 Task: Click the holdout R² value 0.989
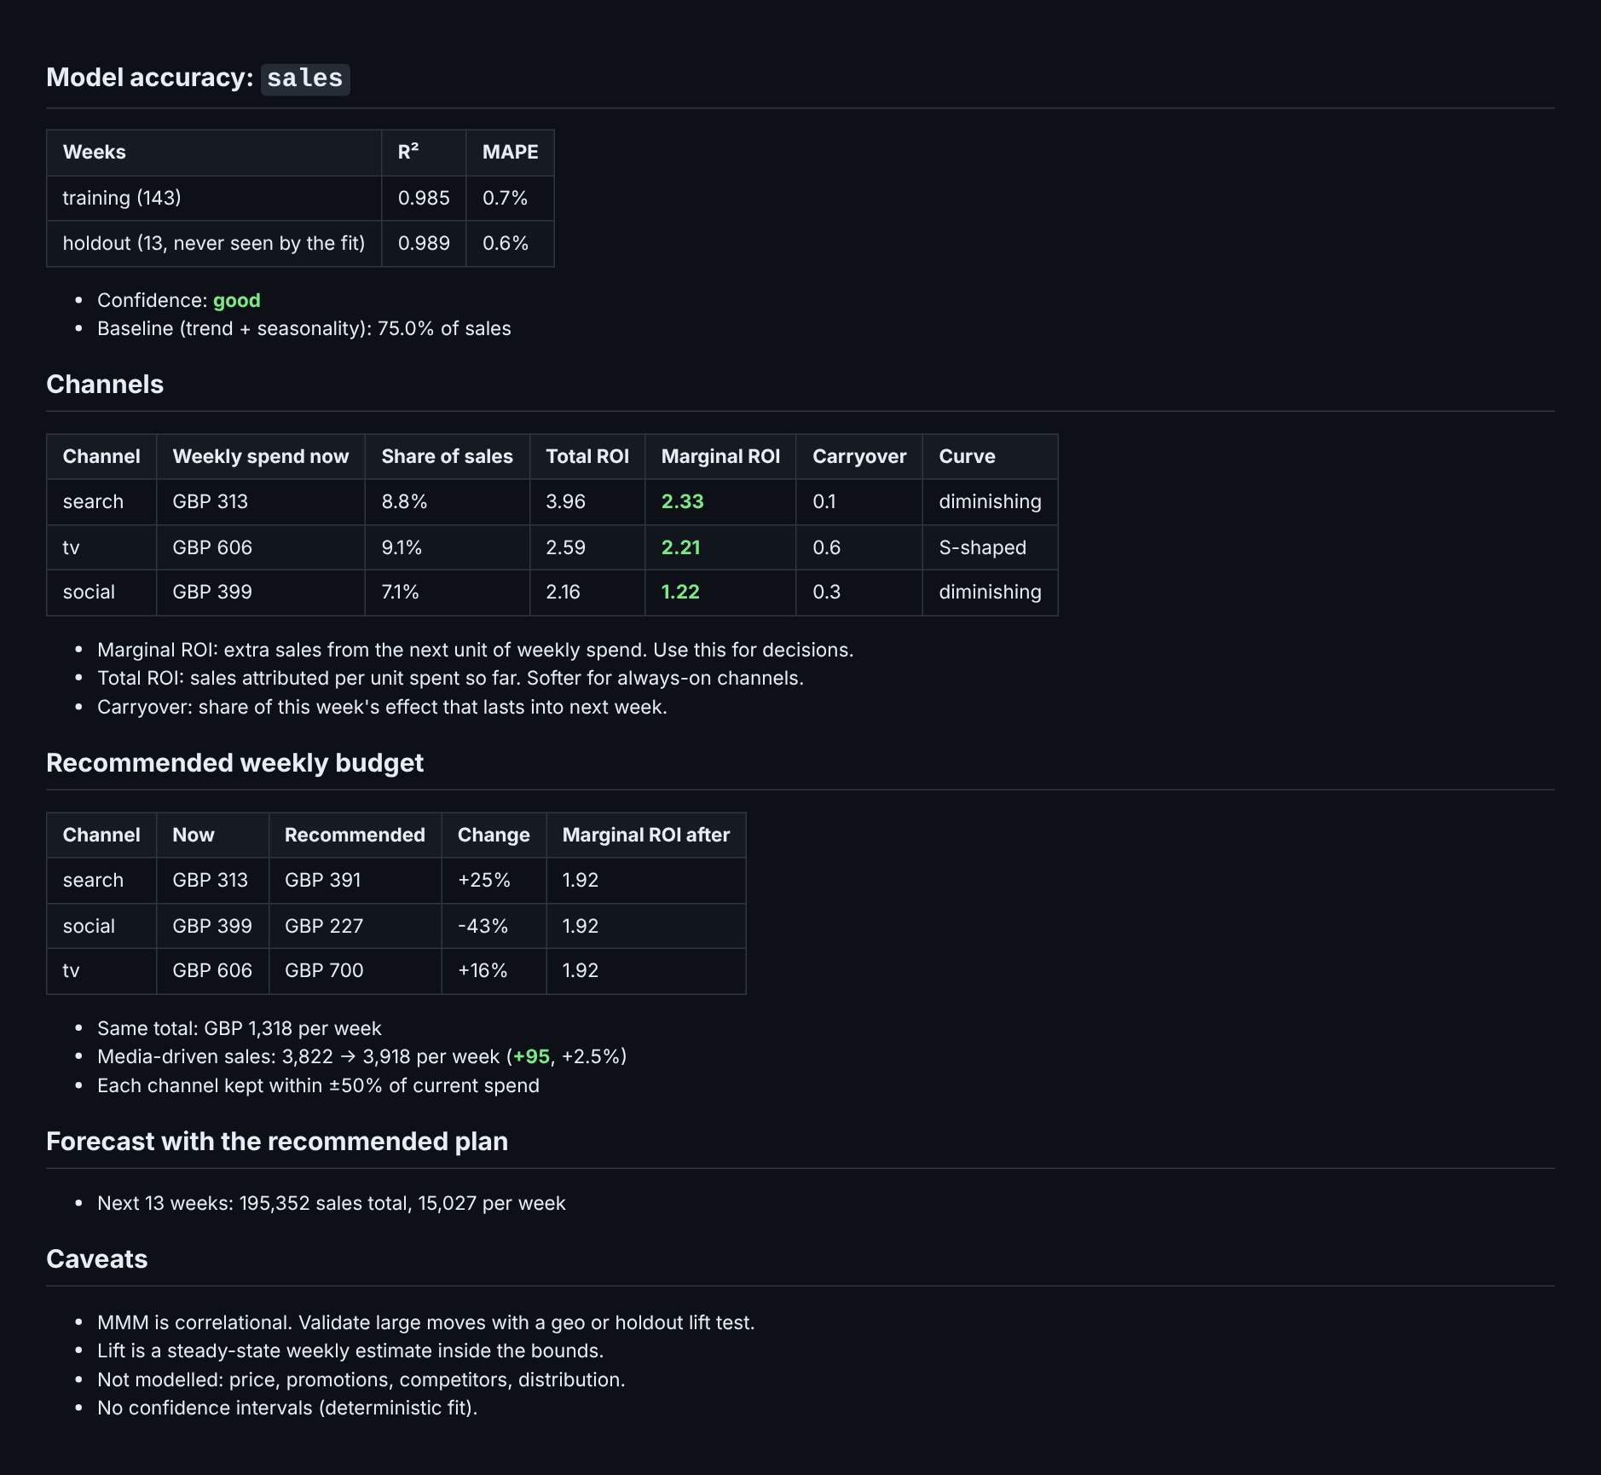pos(424,244)
